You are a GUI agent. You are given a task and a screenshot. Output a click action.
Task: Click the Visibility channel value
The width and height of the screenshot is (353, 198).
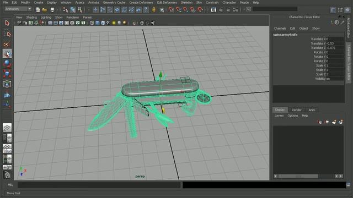335,79
